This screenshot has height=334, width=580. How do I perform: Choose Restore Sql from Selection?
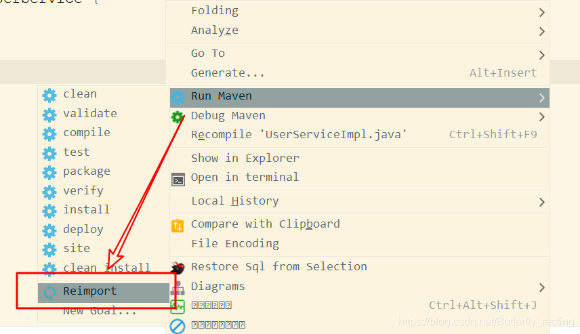[360, 267]
